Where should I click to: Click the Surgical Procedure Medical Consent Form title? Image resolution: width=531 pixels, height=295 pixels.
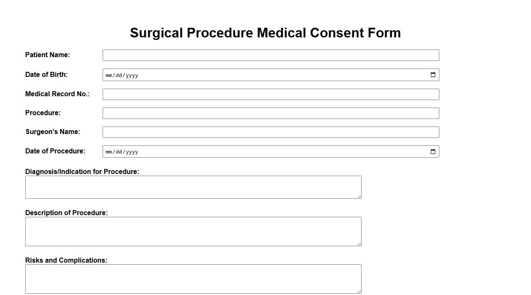266,33
